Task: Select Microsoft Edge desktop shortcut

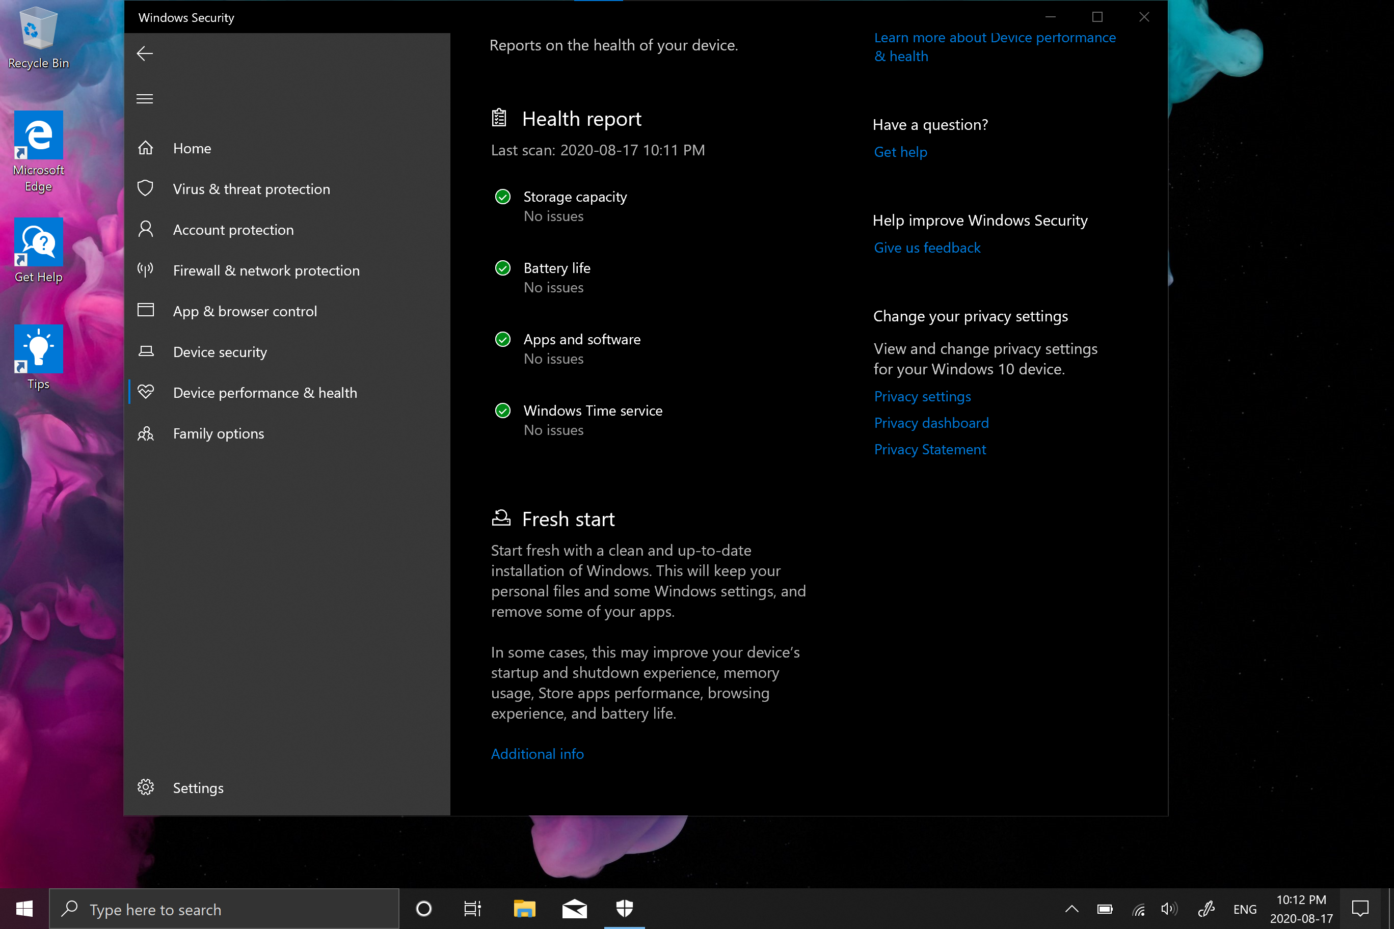Action: tap(39, 152)
